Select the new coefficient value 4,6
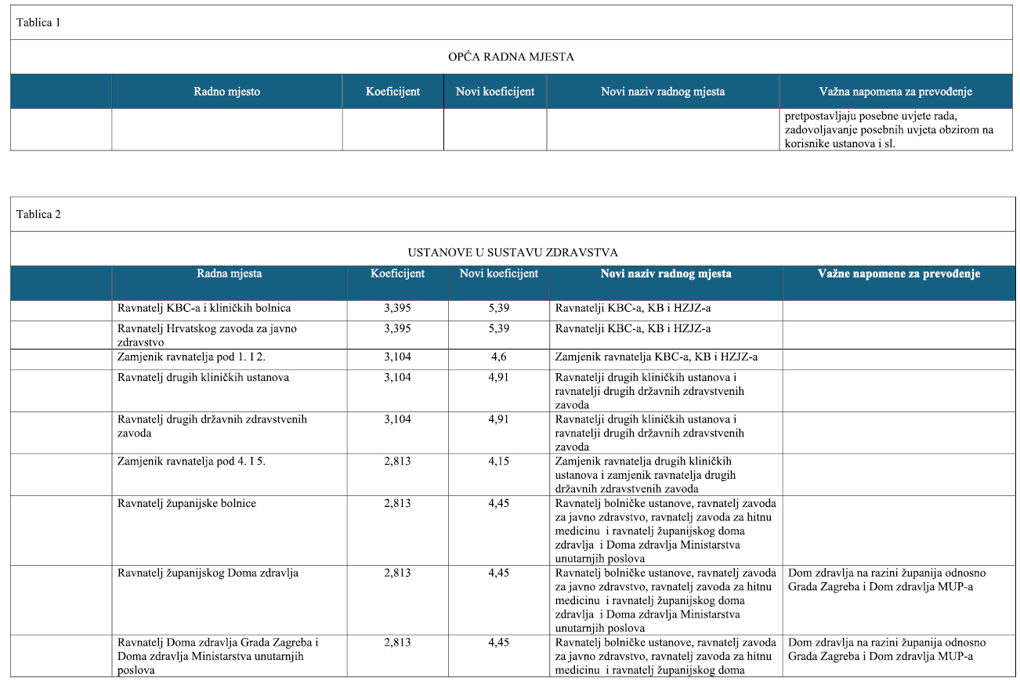 tap(498, 357)
